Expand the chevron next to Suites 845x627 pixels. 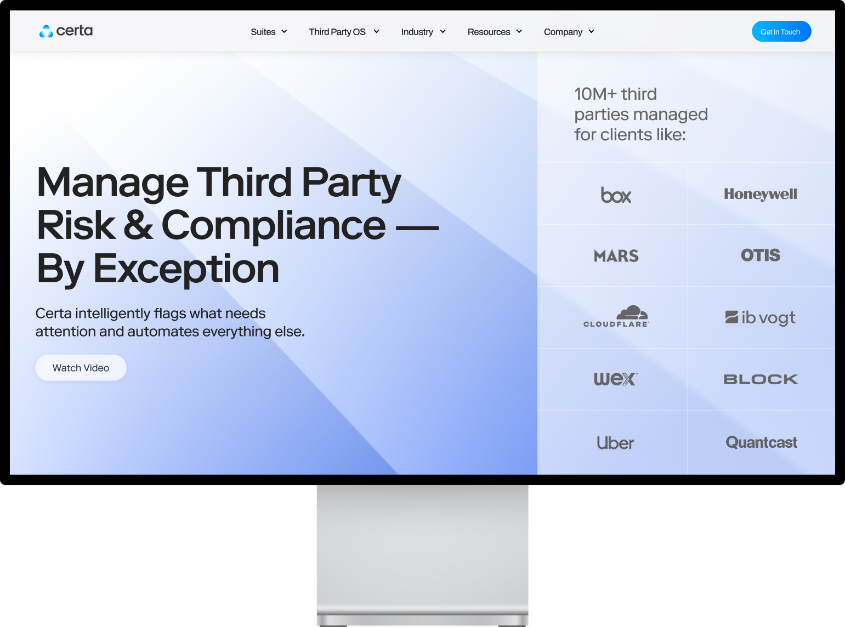pyautogui.click(x=284, y=32)
